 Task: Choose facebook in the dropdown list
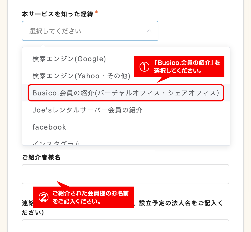[x=49, y=127]
